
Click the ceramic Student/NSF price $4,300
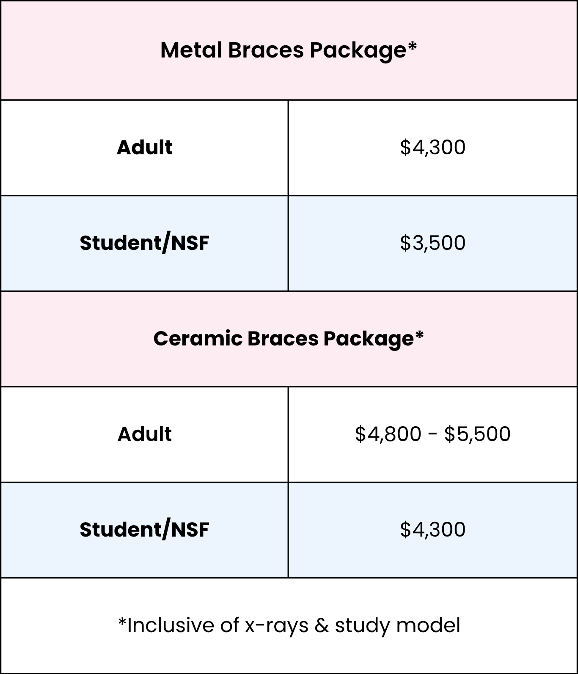pyautogui.click(x=432, y=530)
